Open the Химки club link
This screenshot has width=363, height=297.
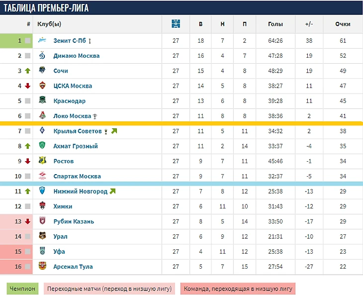[x=63, y=206]
